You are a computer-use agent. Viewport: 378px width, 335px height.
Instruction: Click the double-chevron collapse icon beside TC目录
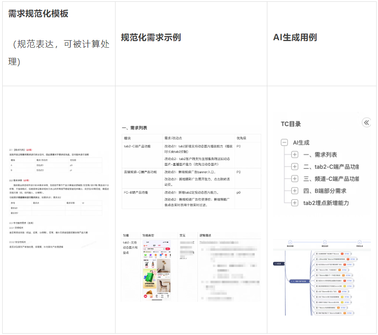coord(366,122)
